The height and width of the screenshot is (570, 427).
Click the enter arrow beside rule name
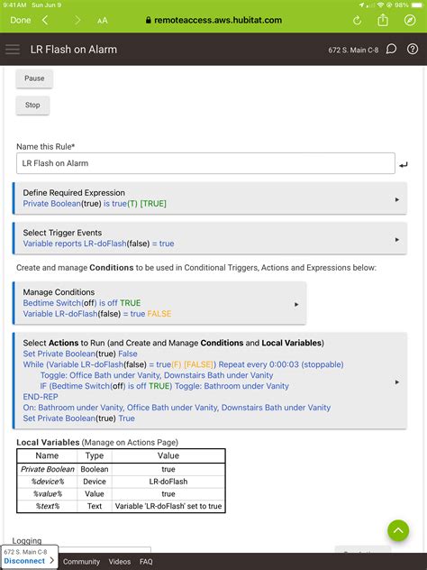(403, 165)
